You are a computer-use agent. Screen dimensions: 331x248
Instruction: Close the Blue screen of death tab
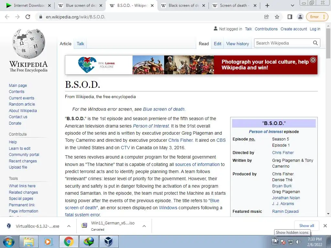[x=101, y=5]
